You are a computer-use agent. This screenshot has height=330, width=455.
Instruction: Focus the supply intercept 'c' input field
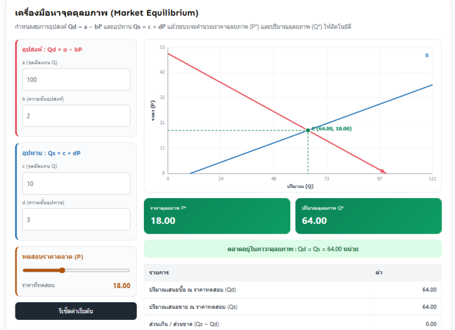pos(76,183)
